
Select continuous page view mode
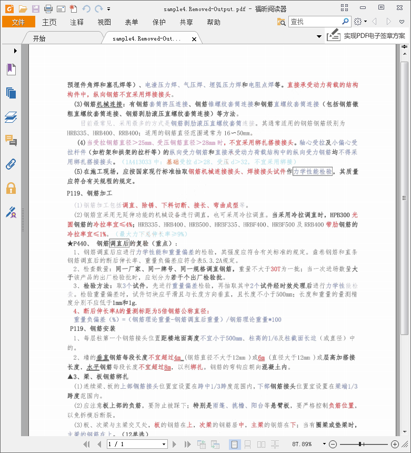click(x=248, y=445)
